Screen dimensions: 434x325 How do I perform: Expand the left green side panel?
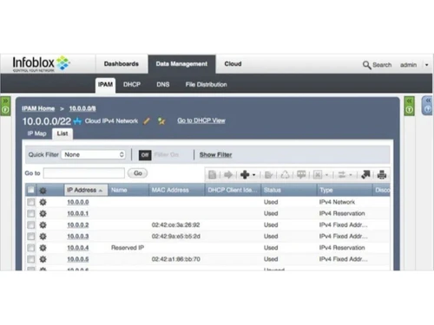pos(5,101)
